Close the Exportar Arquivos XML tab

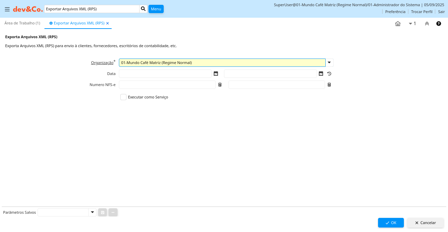tap(108, 23)
